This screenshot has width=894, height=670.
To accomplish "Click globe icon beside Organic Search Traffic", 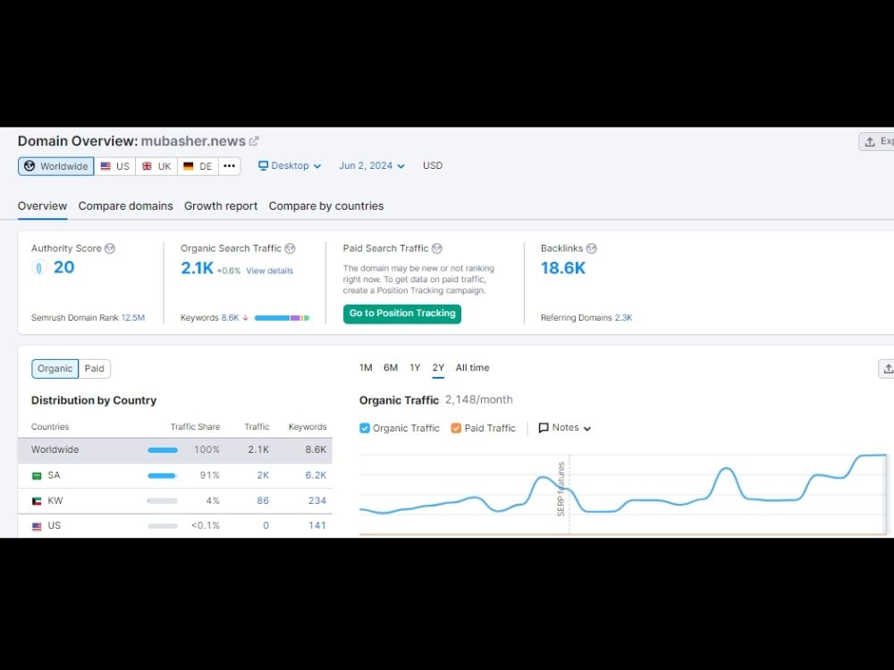I will point(290,248).
